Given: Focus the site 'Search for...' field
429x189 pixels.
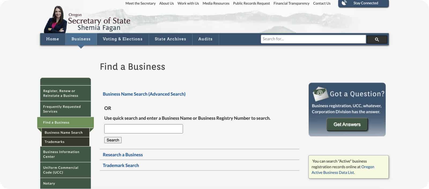Looking at the screenshot, I should coord(313,39).
